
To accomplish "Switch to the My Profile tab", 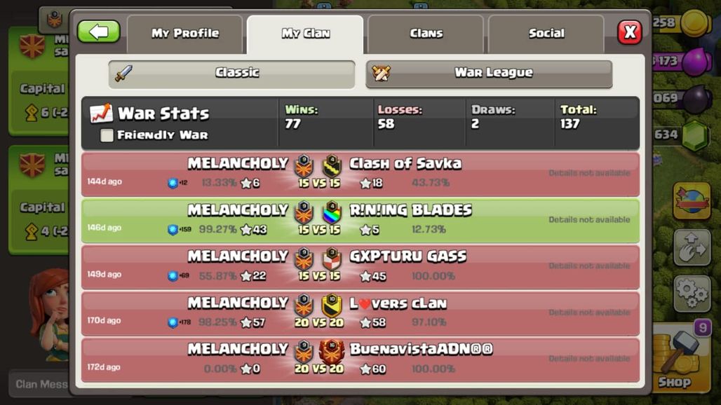I will pos(185,34).
